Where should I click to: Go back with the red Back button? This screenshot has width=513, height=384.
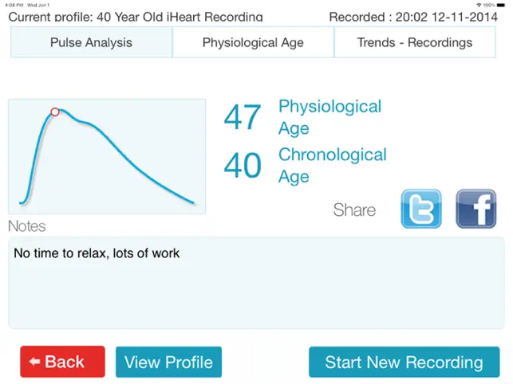[x=62, y=362]
